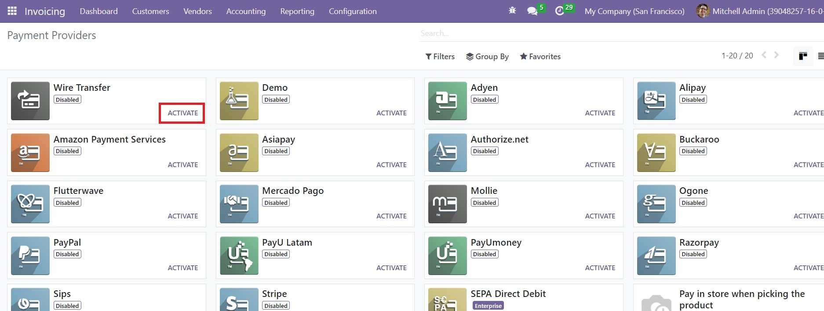
Task: Click the Authorize.net provider icon
Action: [448, 153]
